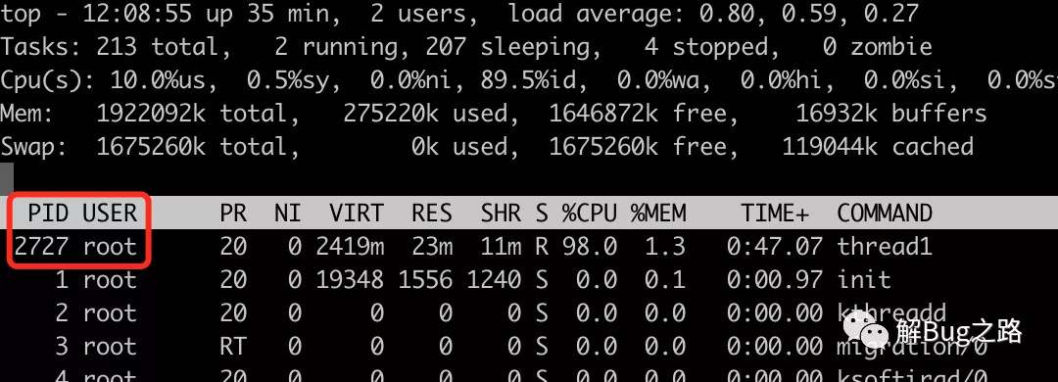This screenshot has height=382, width=1058.
Task: Click the Swap 1675260k free value
Action: tap(638, 147)
